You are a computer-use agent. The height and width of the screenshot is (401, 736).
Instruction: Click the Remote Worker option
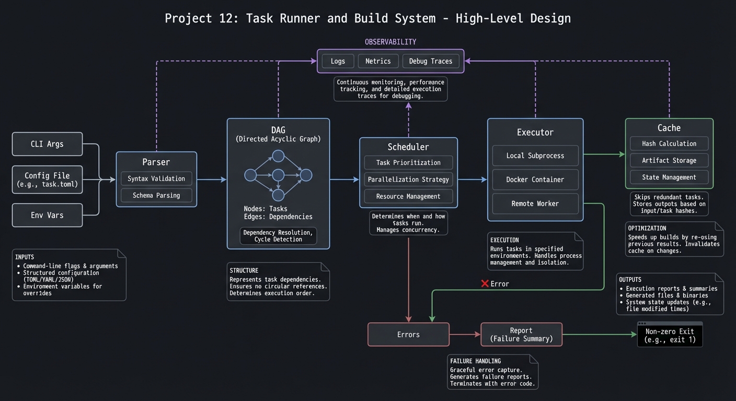coord(535,204)
